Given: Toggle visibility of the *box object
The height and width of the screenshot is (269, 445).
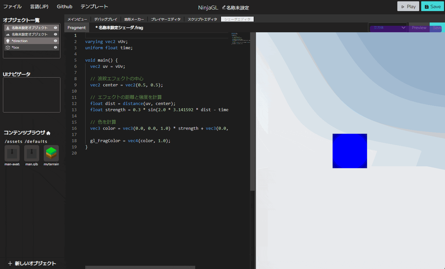Looking at the screenshot, I should [x=56, y=47].
